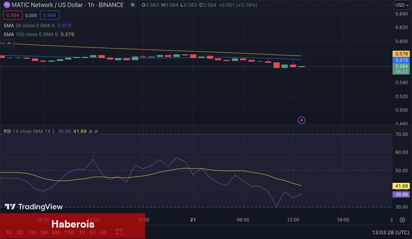Select the SMA 100 indicator legend
Viewport: 412px width, 239px height.
click(39, 35)
